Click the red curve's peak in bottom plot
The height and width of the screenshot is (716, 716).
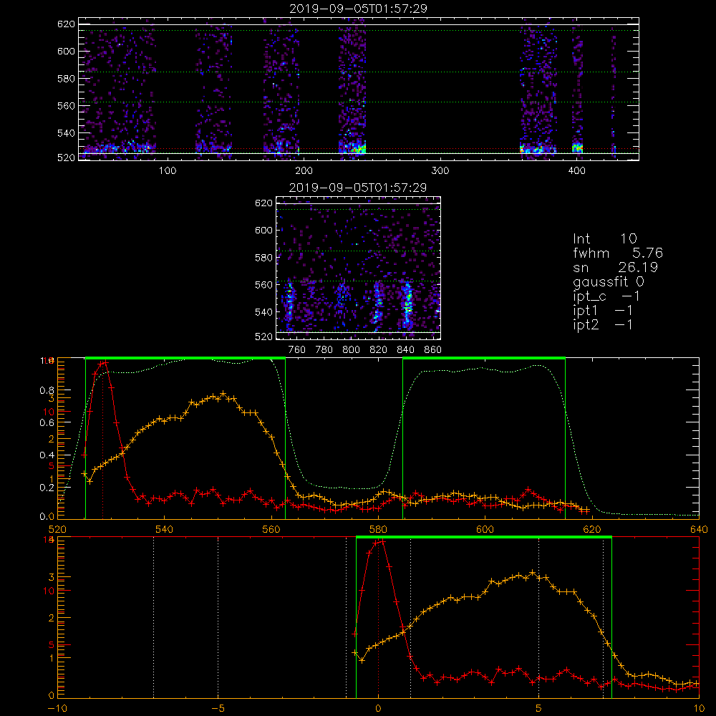(382, 541)
